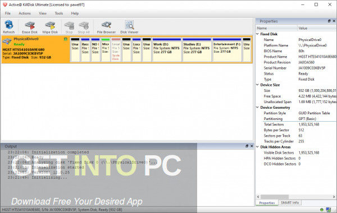Select the HPA Hidden Sectors row
This screenshot has width=337, height=213.
(296, 158)
